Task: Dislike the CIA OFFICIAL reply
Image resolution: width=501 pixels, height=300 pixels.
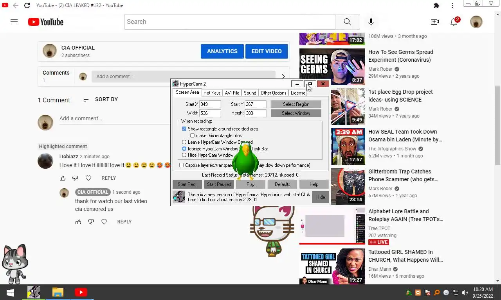Action: (x=91, y=222)
